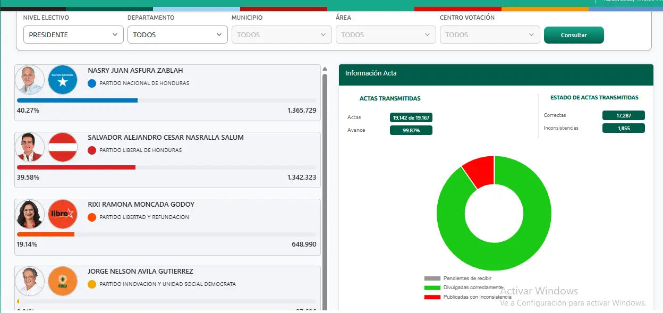663x313 pixels.
Task: Click the orange PINU party logo
Action: [x=63, y=281]
